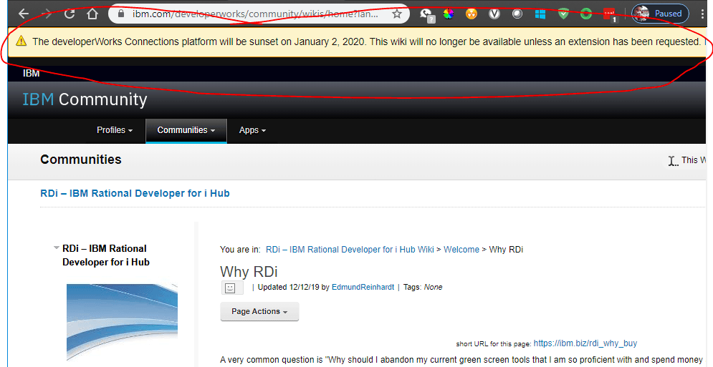Open the blue Windows-logo extension
713x367 pixels.
[540, 14]
